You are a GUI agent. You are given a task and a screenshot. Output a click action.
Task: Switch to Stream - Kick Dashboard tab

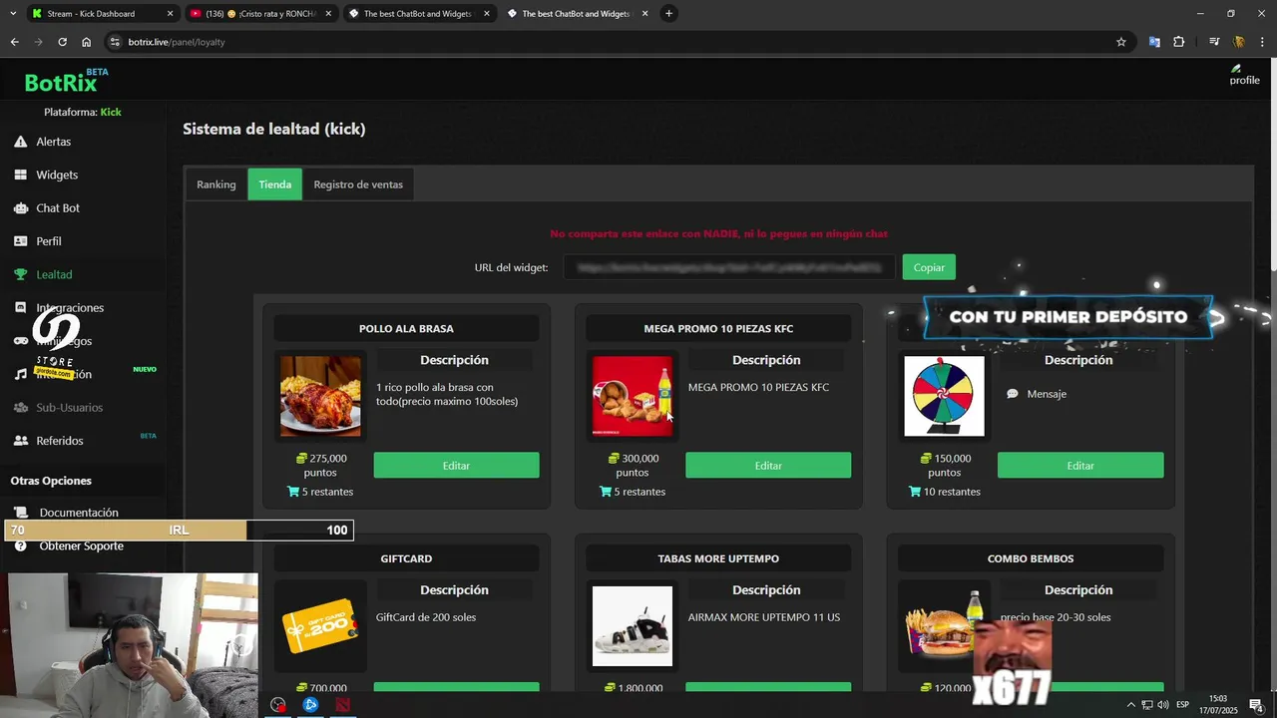point(100,13)
